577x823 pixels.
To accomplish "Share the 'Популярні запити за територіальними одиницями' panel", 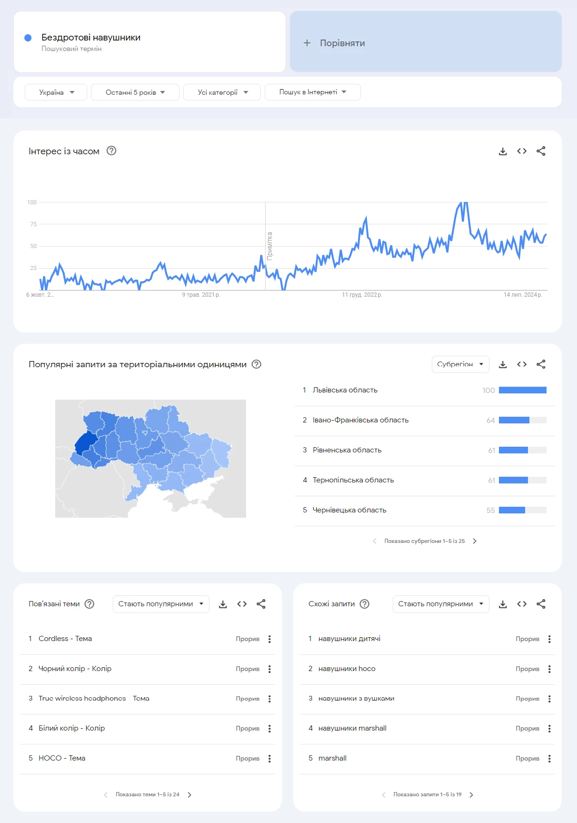I will pos(541,364).
